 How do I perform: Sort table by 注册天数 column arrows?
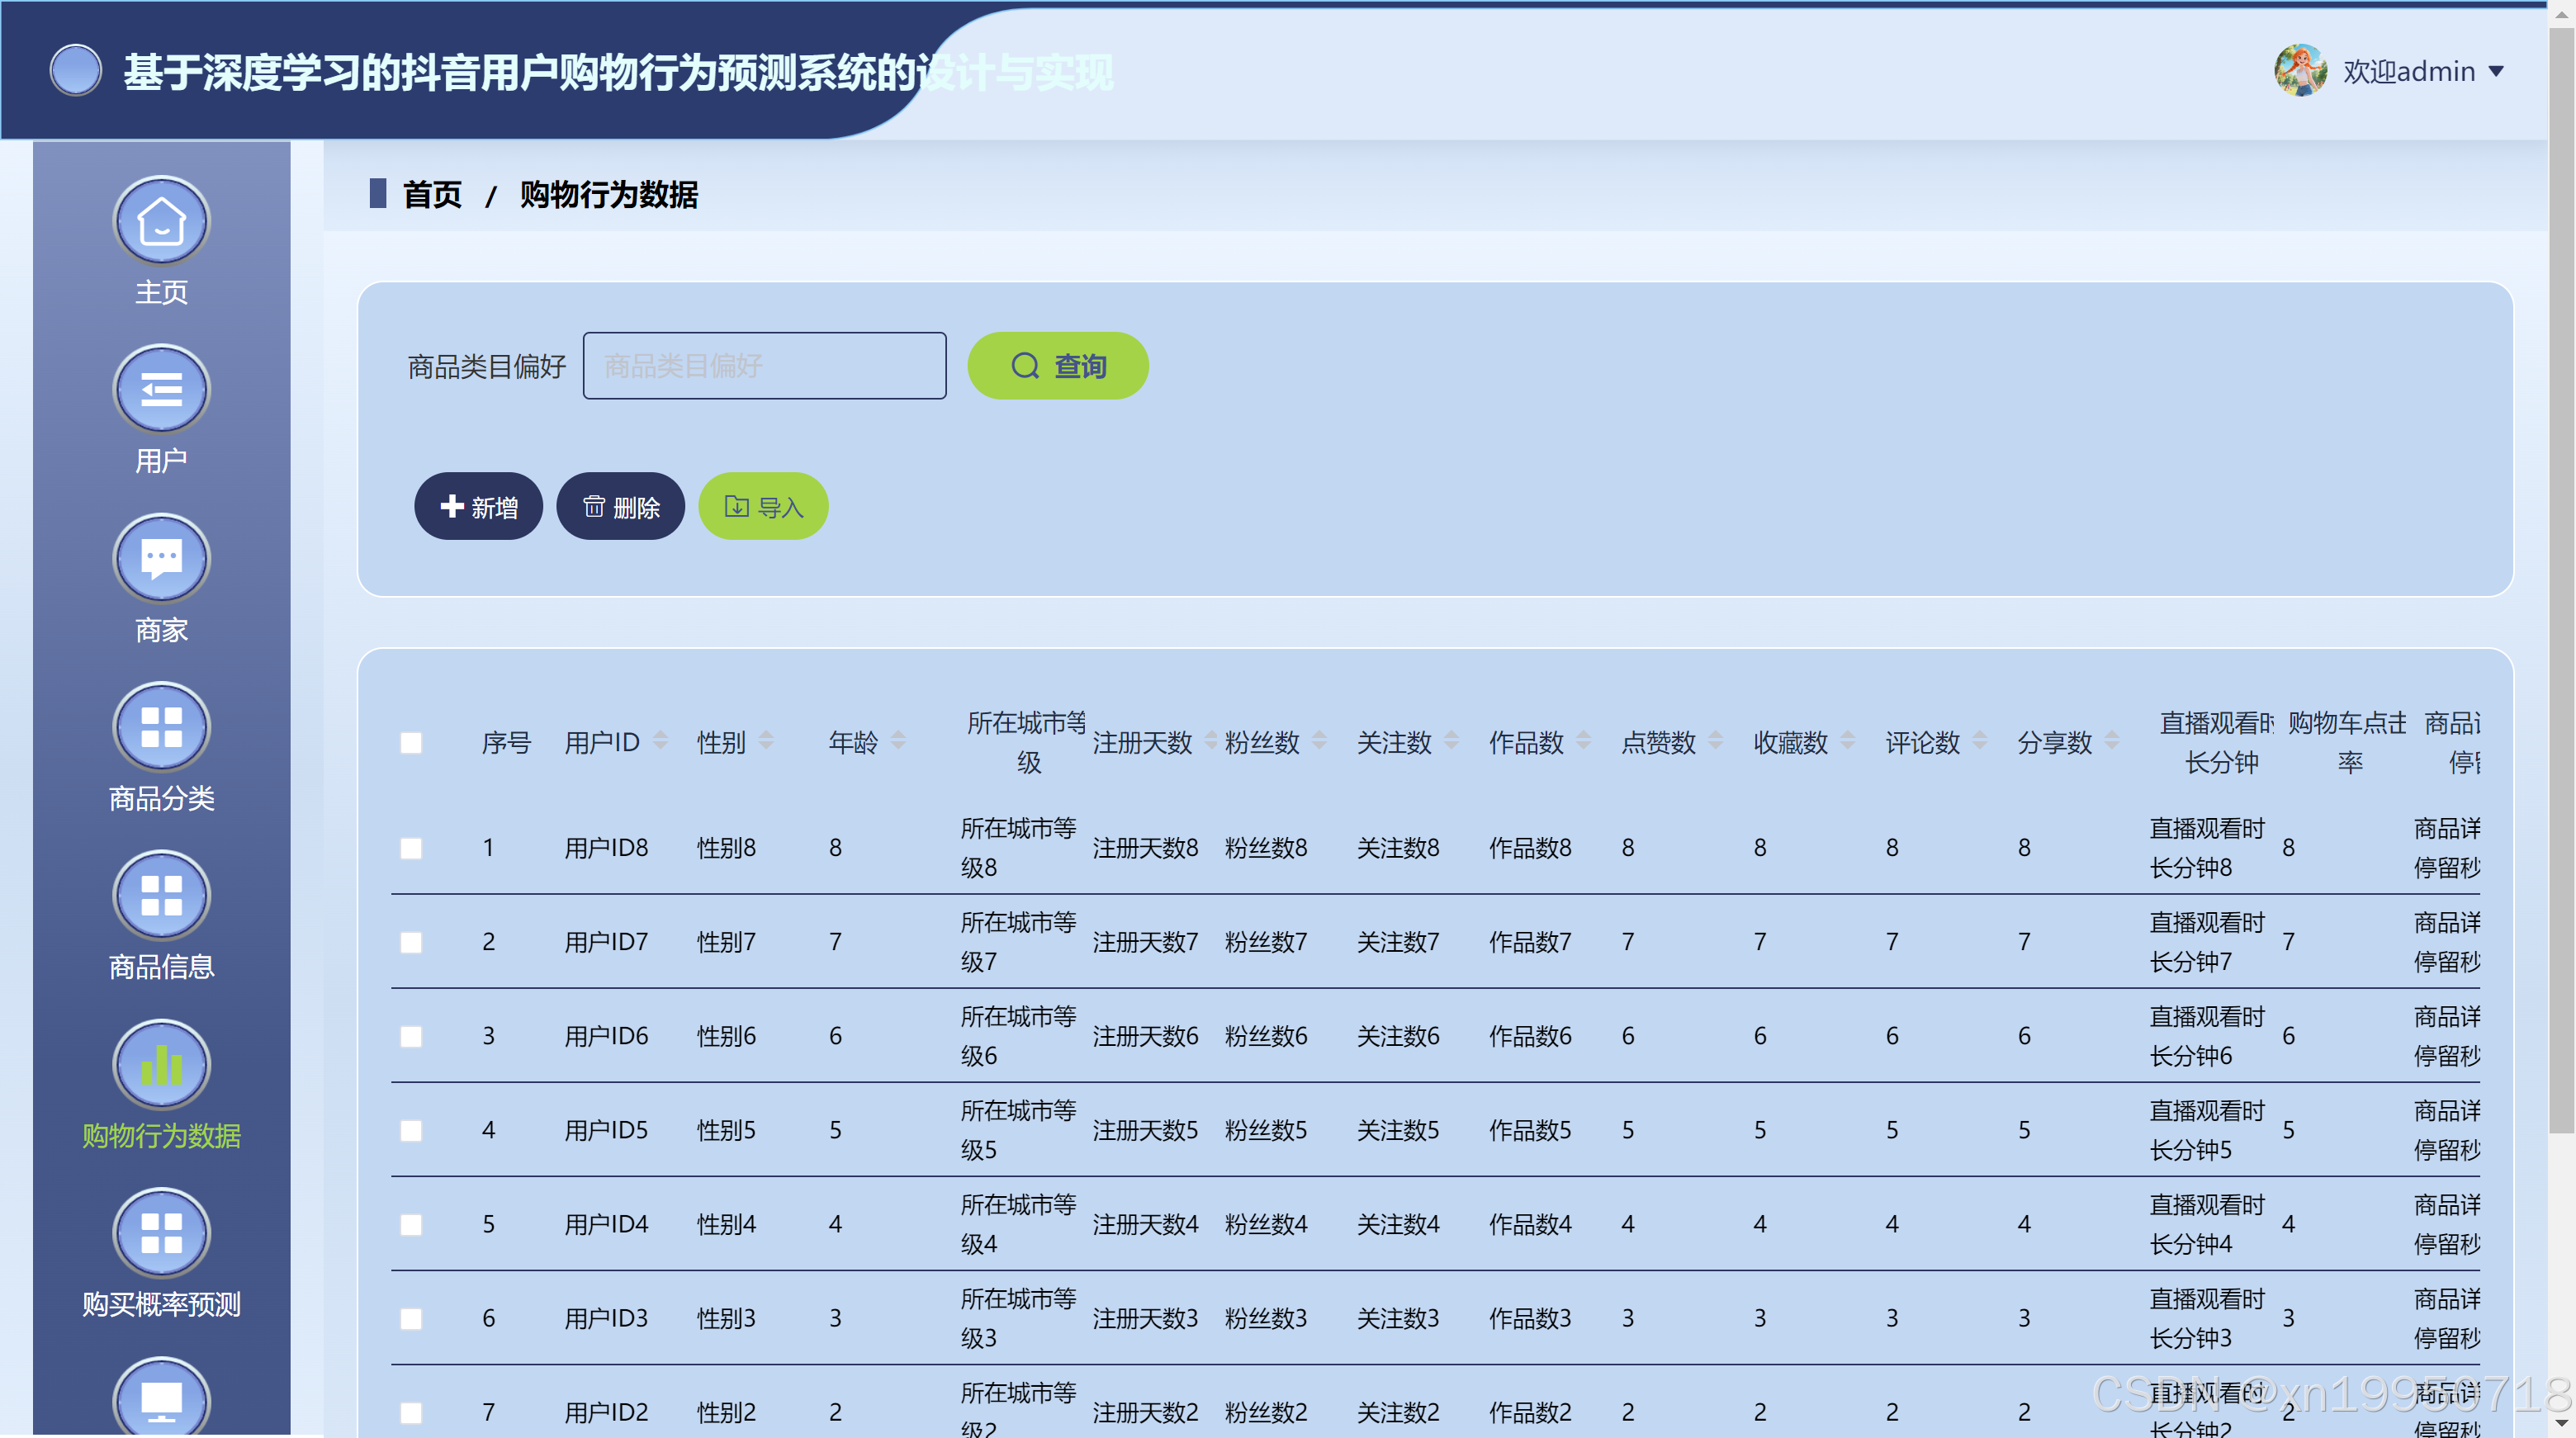coord(1211,740)
